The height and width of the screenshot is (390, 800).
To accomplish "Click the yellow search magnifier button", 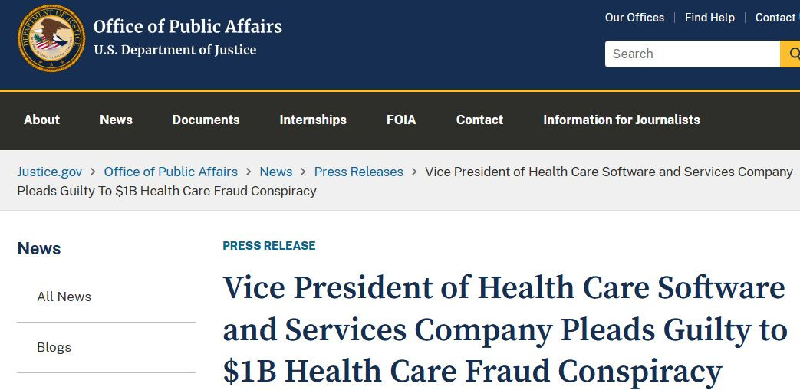I will point(791,54).
